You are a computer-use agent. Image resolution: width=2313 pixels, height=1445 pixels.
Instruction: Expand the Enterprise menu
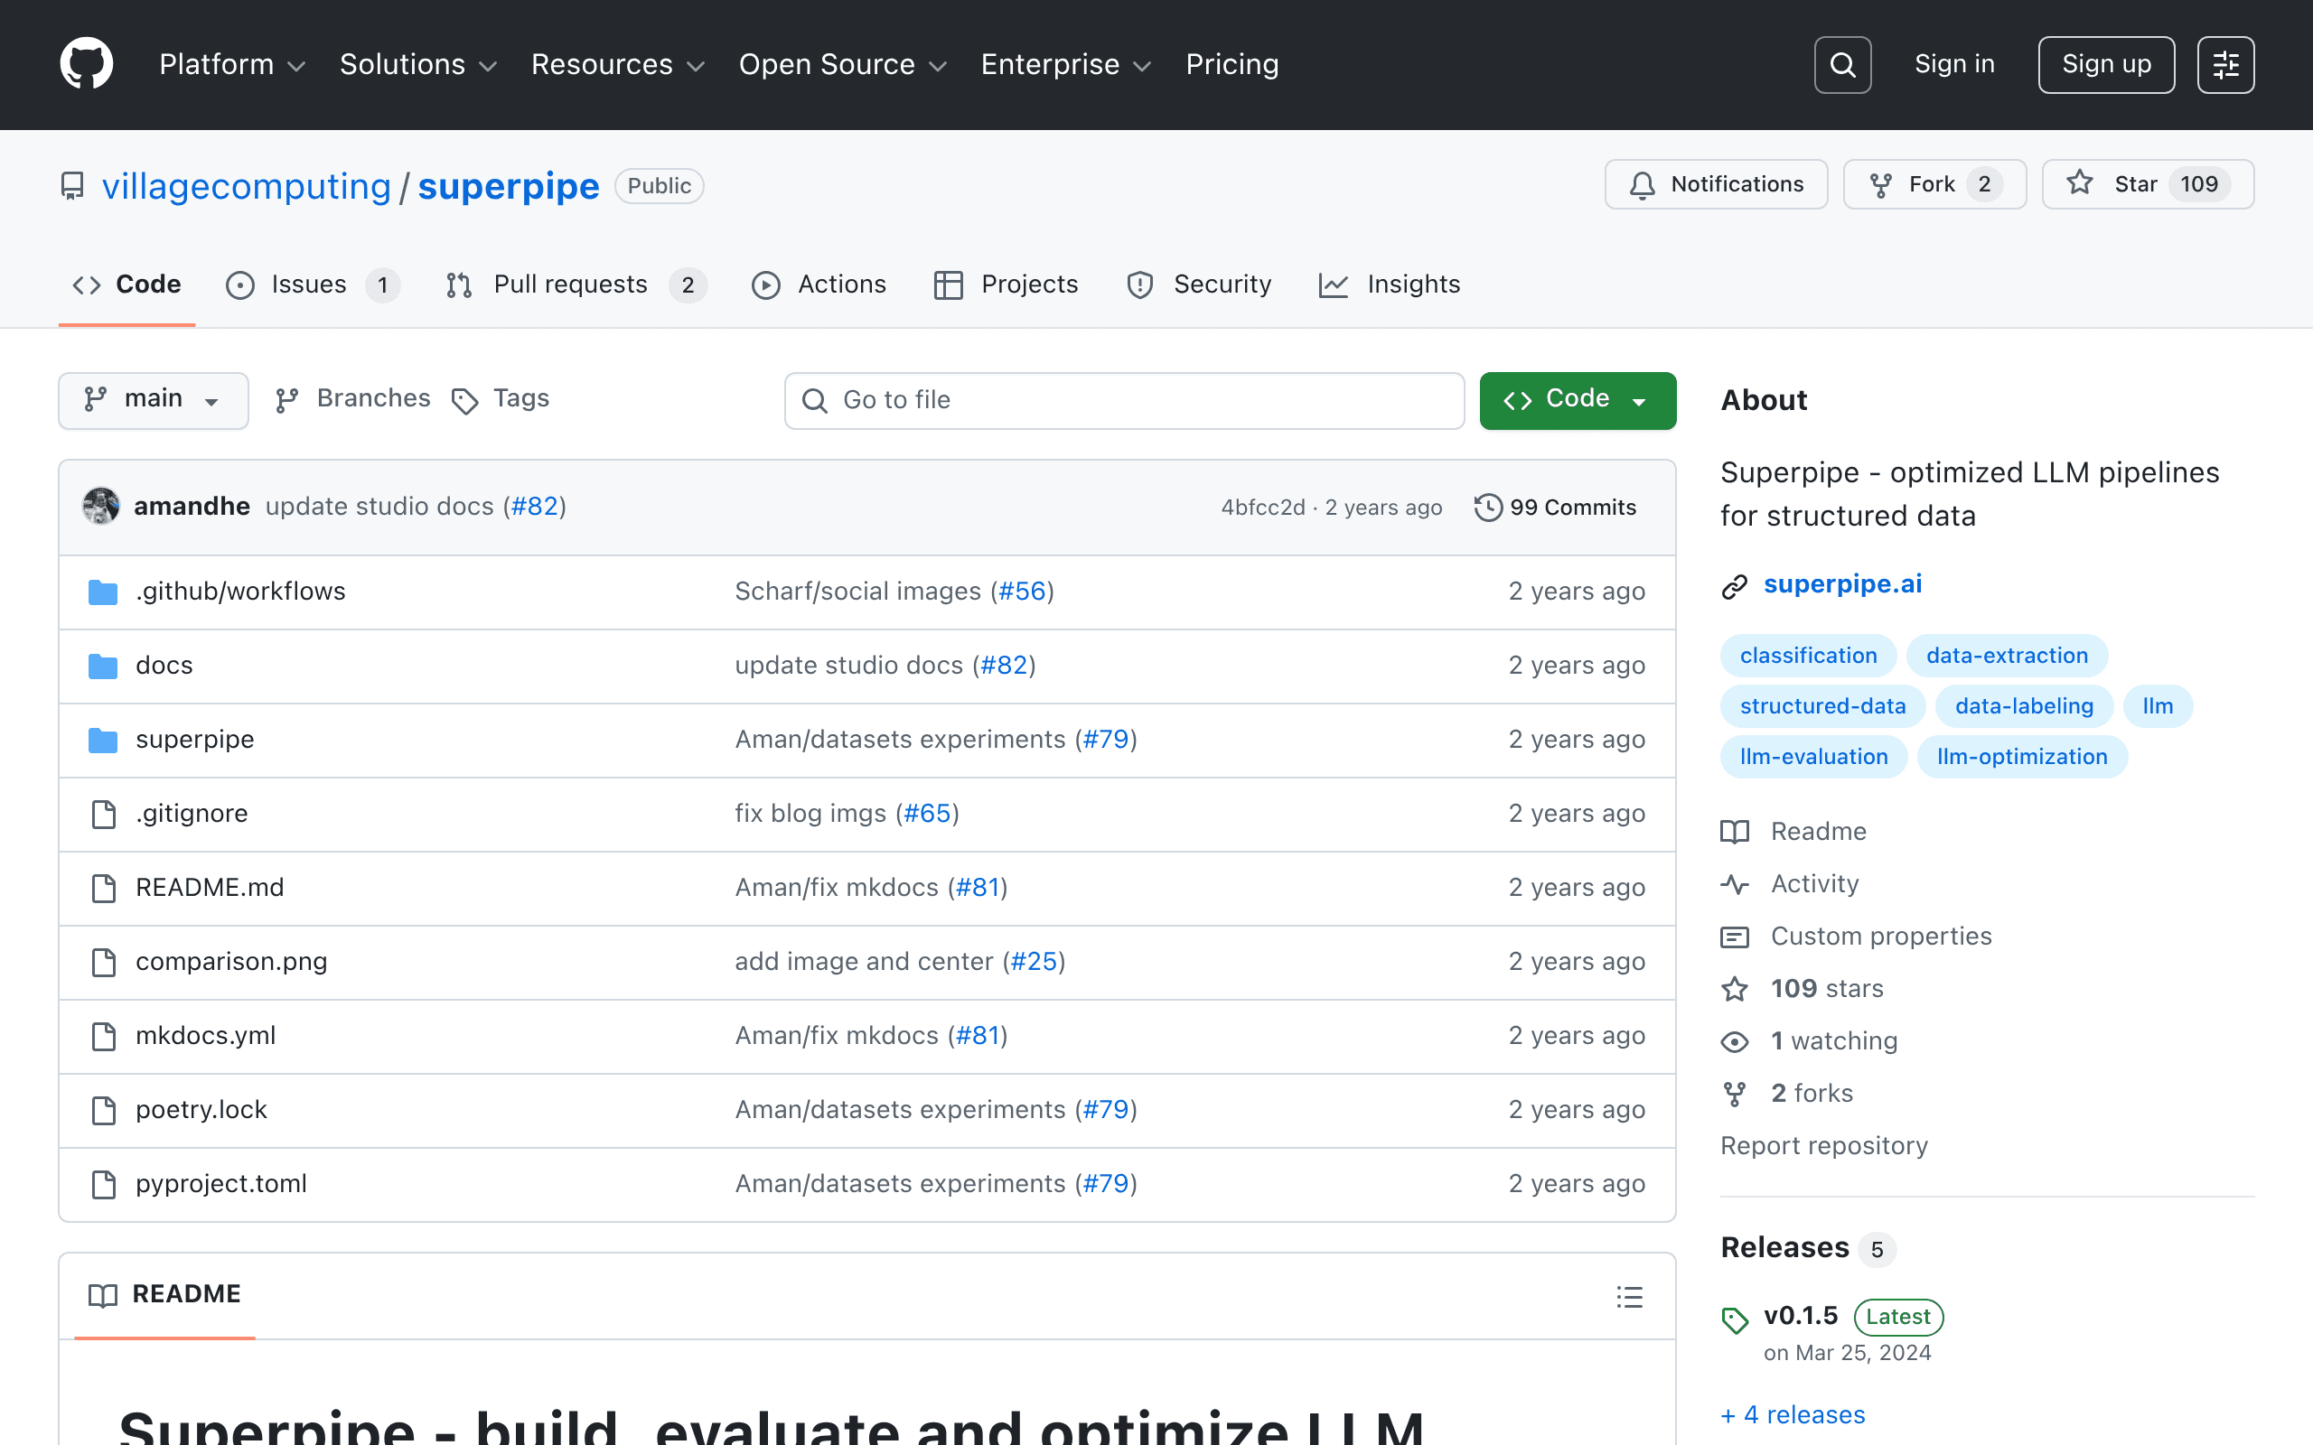click(x=1067, y=65)
